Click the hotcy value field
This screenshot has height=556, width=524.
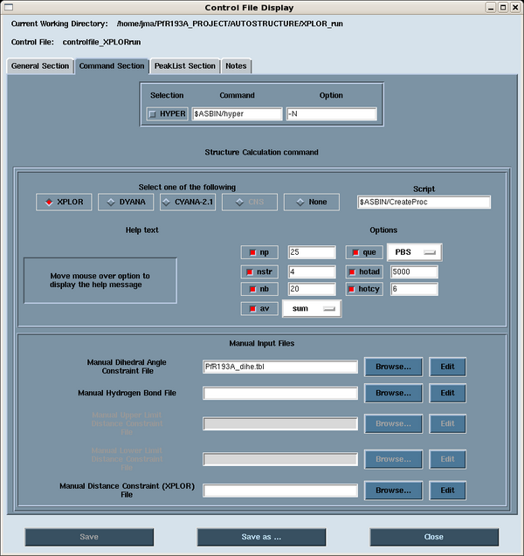(414, 289)
